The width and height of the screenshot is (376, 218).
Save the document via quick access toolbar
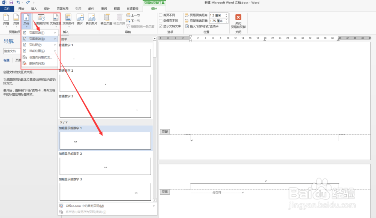click(11, 2)
